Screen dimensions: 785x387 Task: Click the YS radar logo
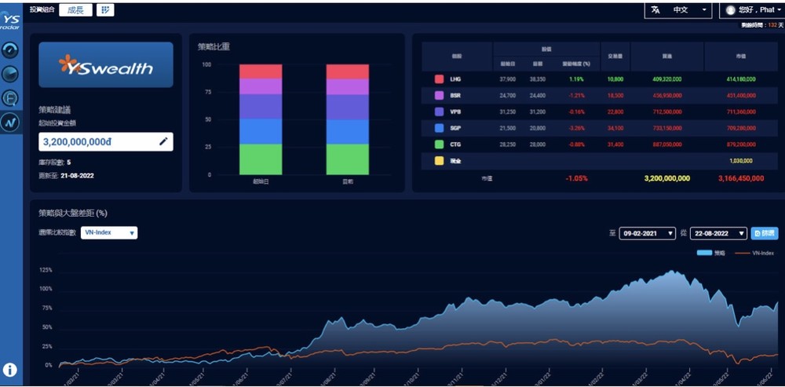(x=10, y=21)
